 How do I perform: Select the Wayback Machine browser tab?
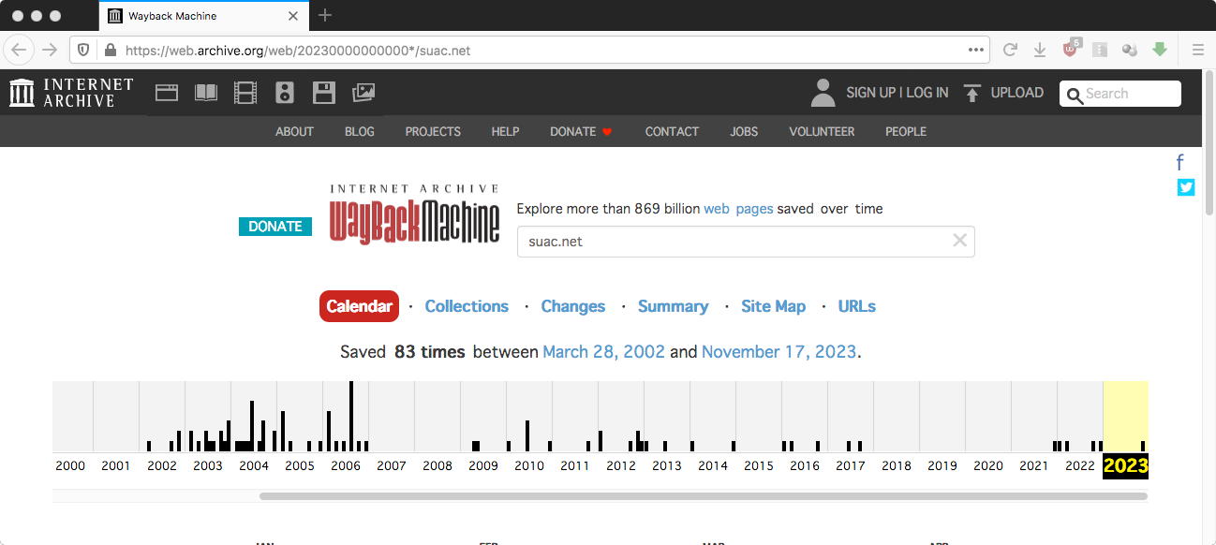click(x=204, y=16)
